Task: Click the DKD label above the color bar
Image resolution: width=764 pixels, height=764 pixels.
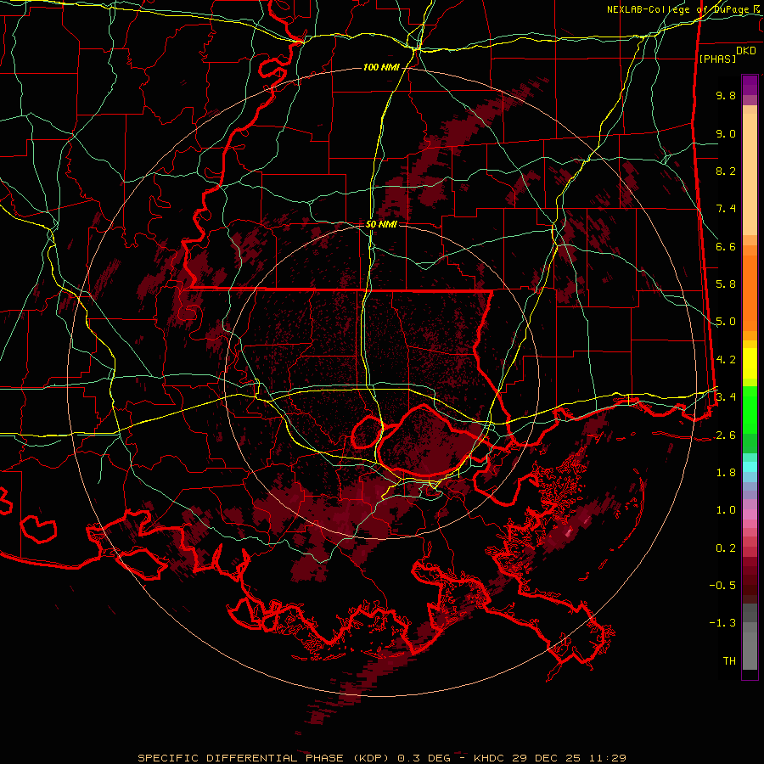Action: [746, 51]
